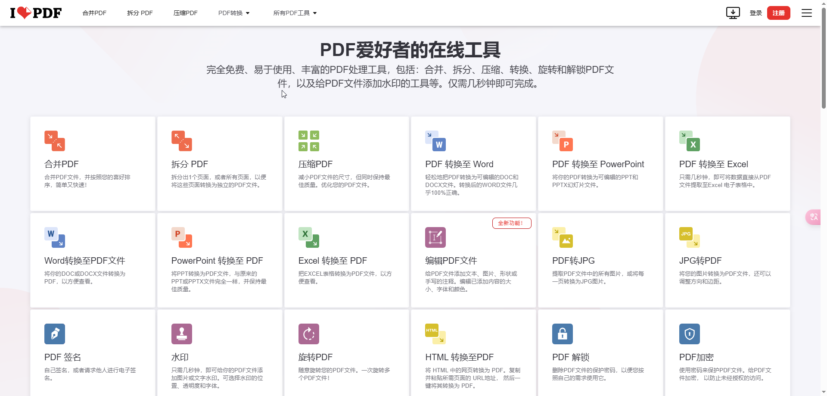Expand the 所有PDF工具 dropdown menu
This screenshot has width=827, height=396.
pos(295,13)
